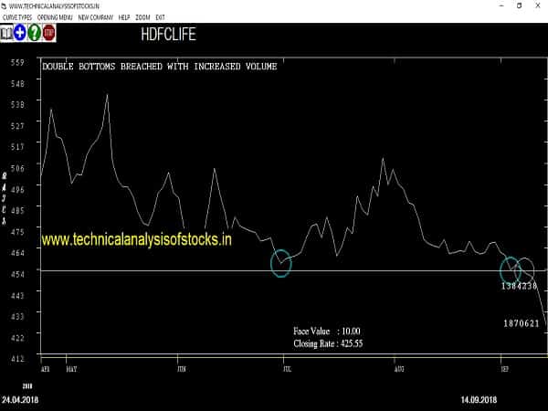Open the Help menu
Viewport: 548px width, 411px height.
[x=124, y=17]
